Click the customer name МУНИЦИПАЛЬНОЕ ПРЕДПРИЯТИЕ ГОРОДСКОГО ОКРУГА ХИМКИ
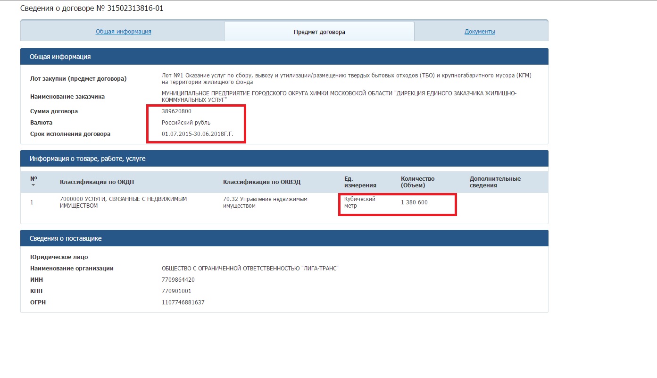This screenshot has width=657, height=378. tap(339, 97)
